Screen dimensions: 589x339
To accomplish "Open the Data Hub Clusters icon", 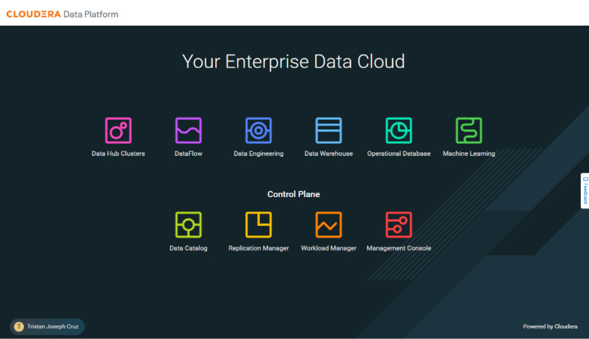I will [x=118, y=131].
